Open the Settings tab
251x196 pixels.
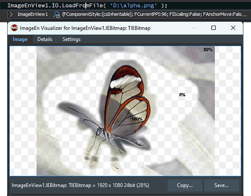(72, 39)
